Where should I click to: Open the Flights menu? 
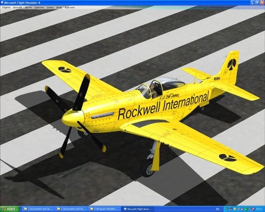pyautogui.click(x=6, y=8)
